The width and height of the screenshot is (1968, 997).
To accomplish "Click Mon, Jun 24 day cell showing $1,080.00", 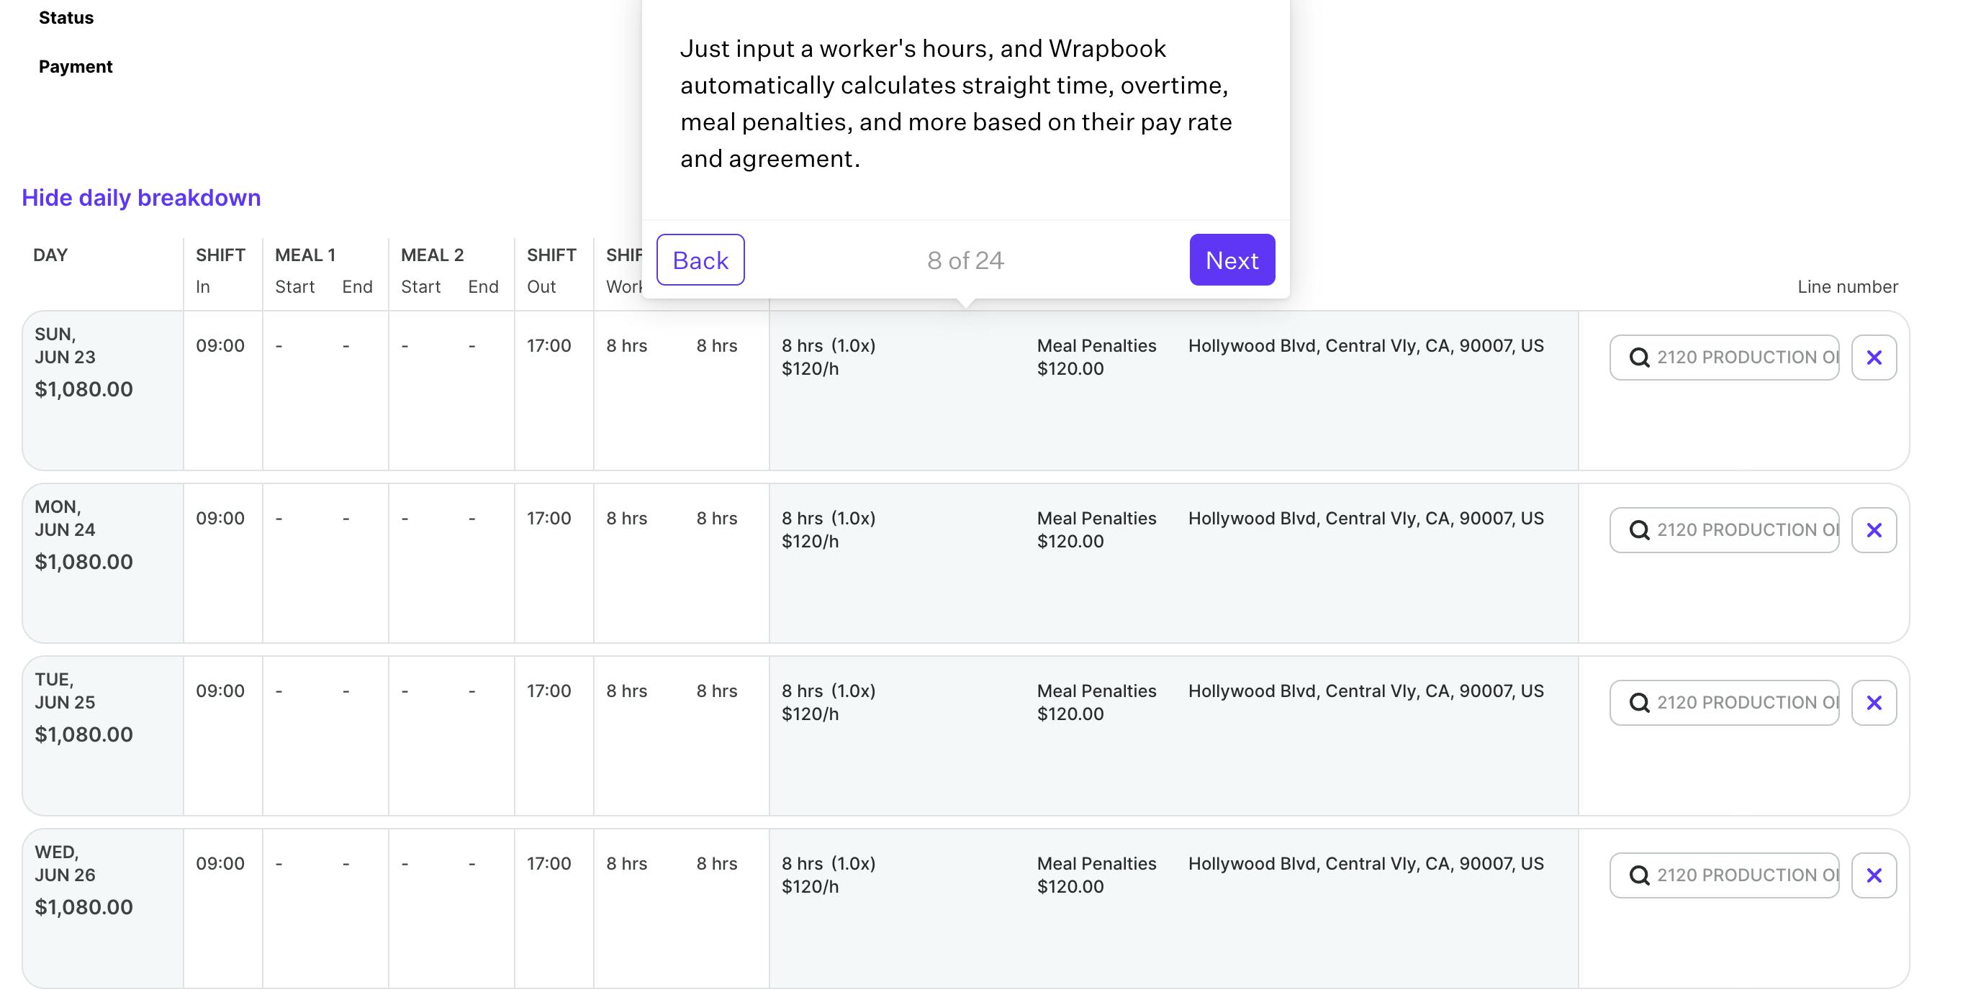I will [x=84, y=562].
